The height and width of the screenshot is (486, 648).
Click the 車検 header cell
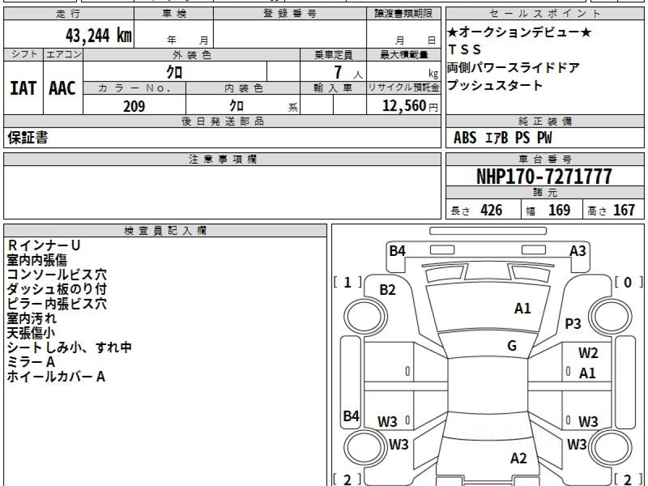[x=174, y=14]
